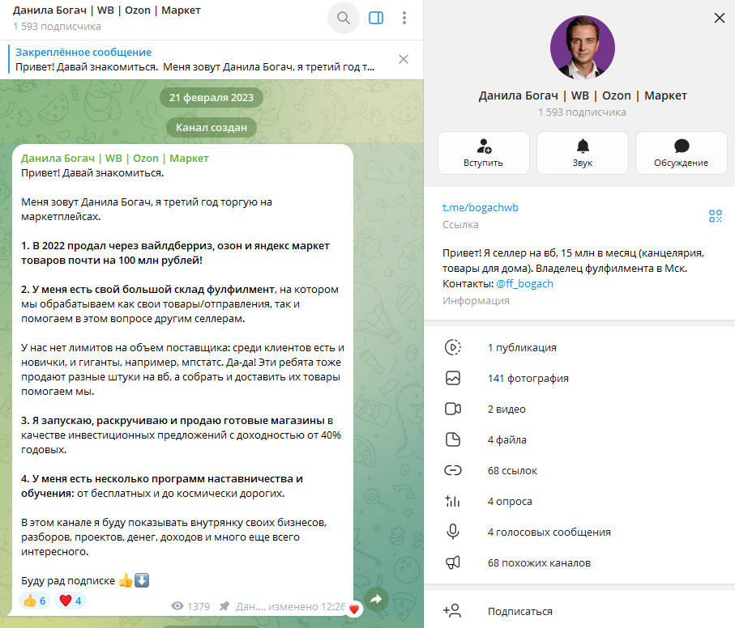Open the '2 видео' video icon

[x=453, y=409]
